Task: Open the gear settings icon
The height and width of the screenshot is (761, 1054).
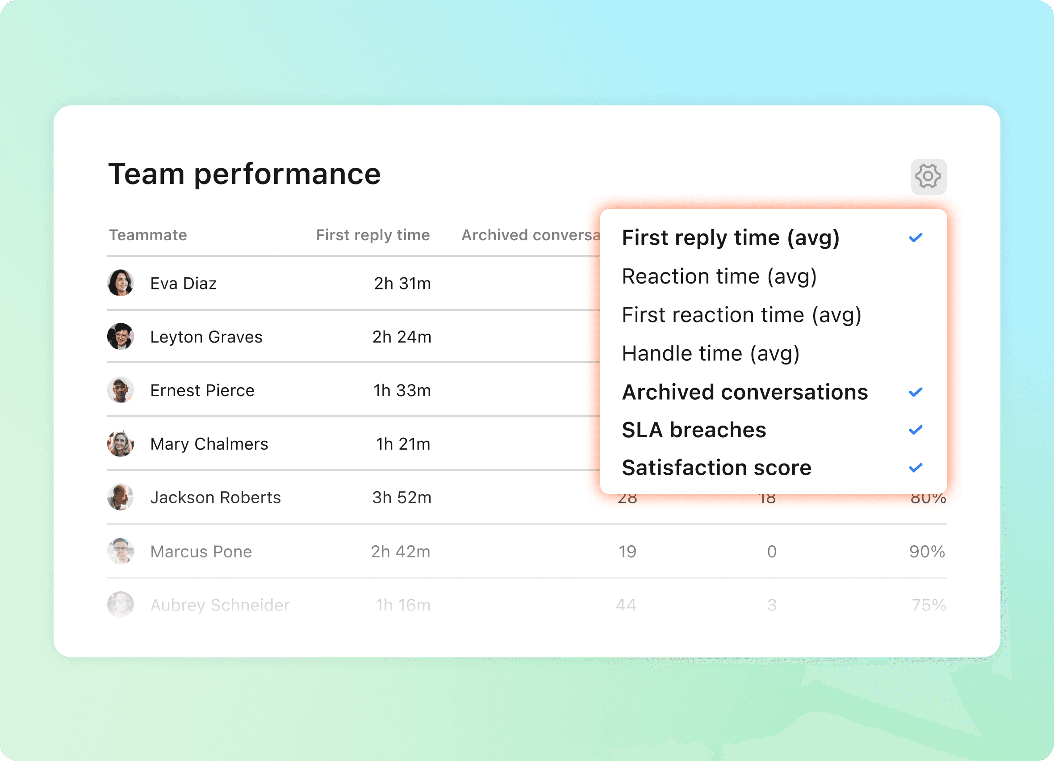Action: point(928,176)
